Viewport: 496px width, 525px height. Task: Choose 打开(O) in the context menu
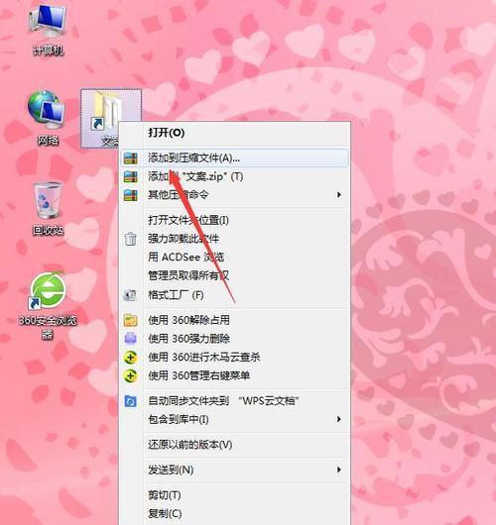[235, 133]
